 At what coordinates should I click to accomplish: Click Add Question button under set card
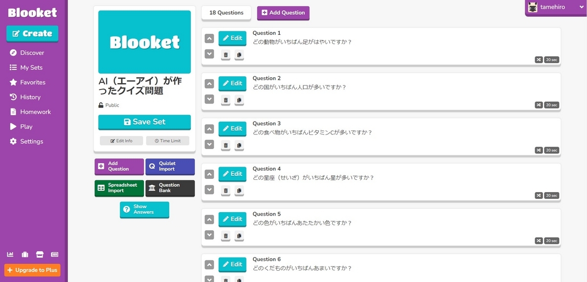coord(119,166)
